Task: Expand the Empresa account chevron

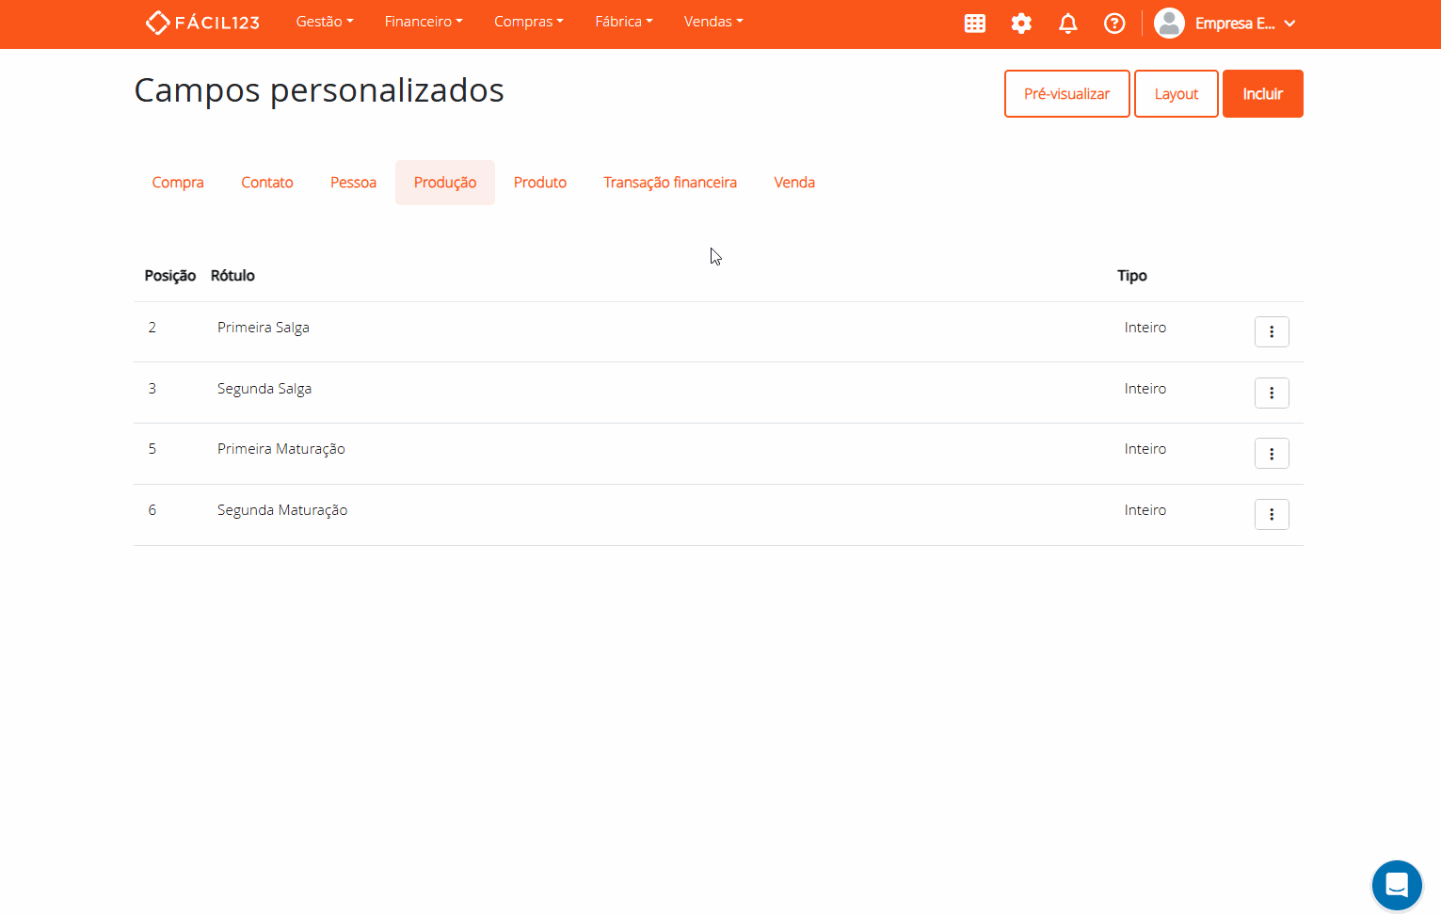Action: point(1290,24)
